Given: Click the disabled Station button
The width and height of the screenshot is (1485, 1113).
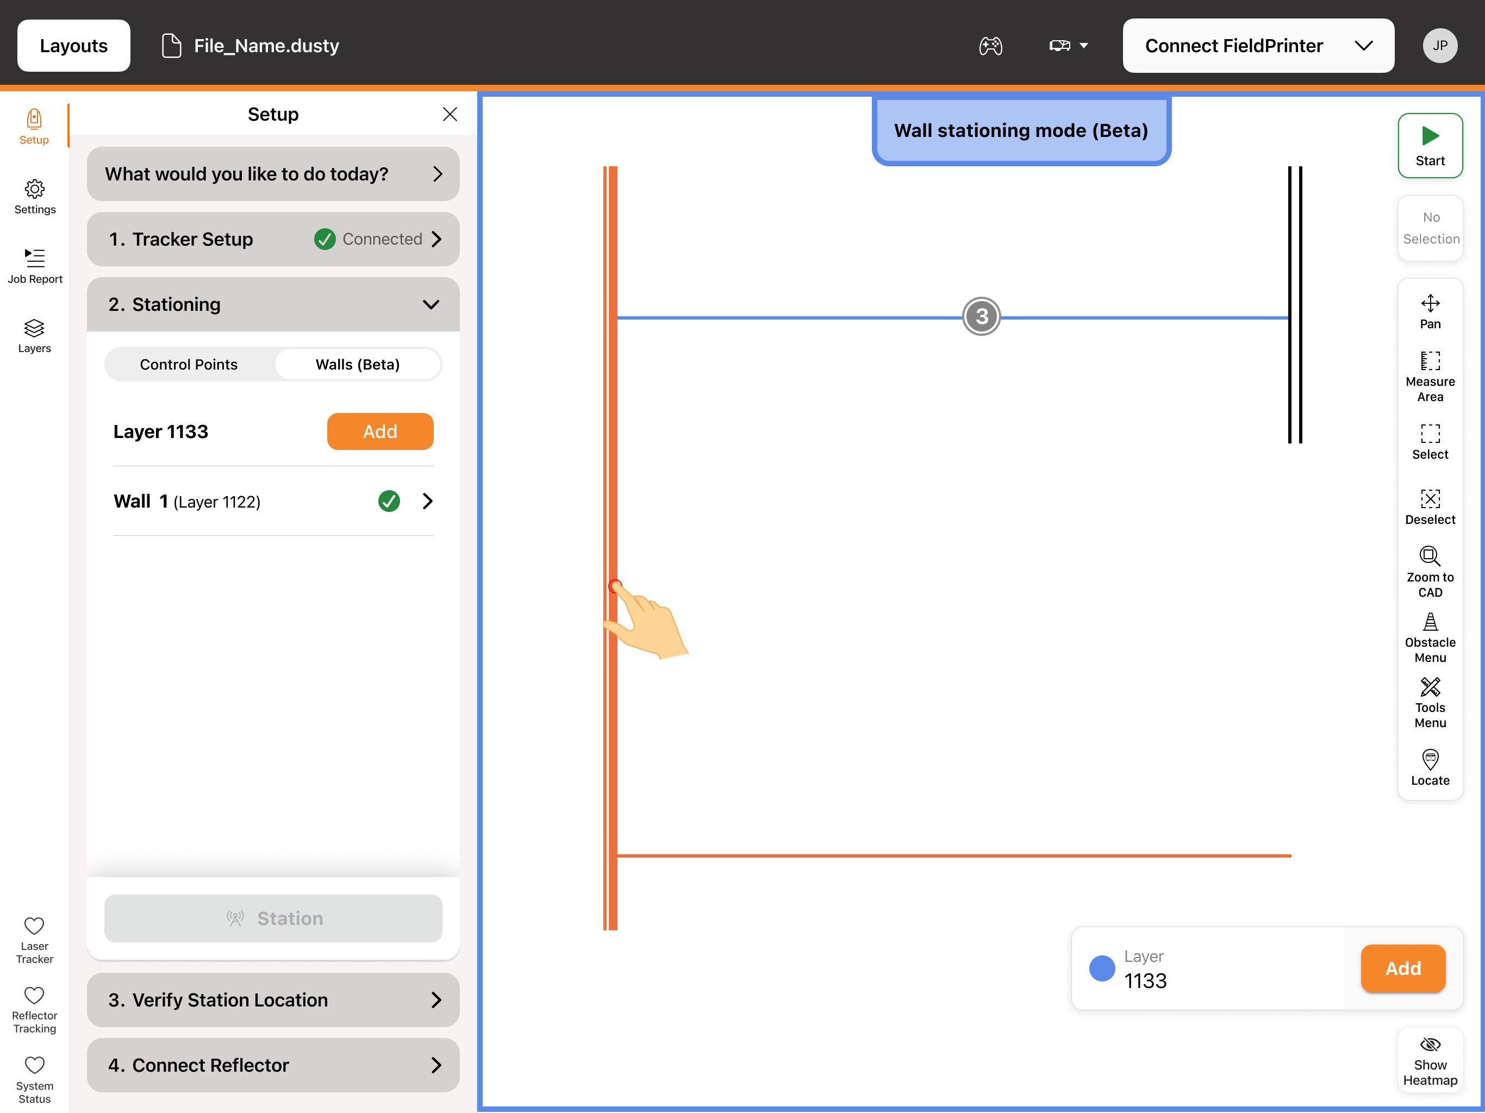Looking at the screenshot, I should [x=273, y=918].
